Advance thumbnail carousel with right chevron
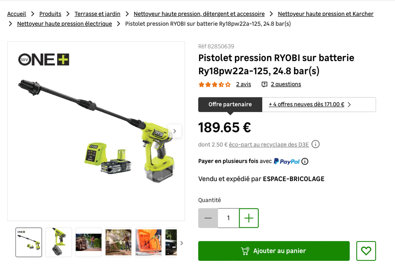This screenshot has width=395, height=267. [182, 243]
